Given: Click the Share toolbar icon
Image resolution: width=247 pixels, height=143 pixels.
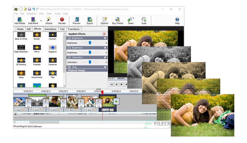Looking at the screenshot, I should pos(130,21).
